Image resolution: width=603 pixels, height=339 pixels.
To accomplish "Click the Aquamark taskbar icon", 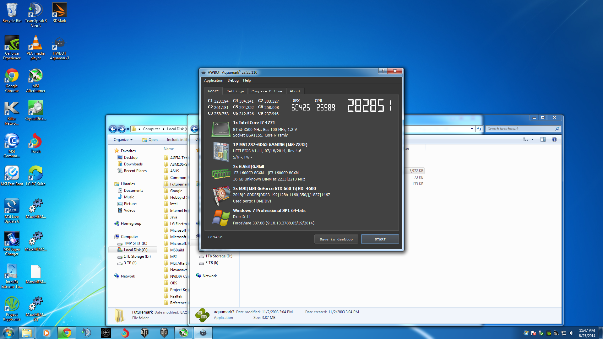I will [203, 333].
